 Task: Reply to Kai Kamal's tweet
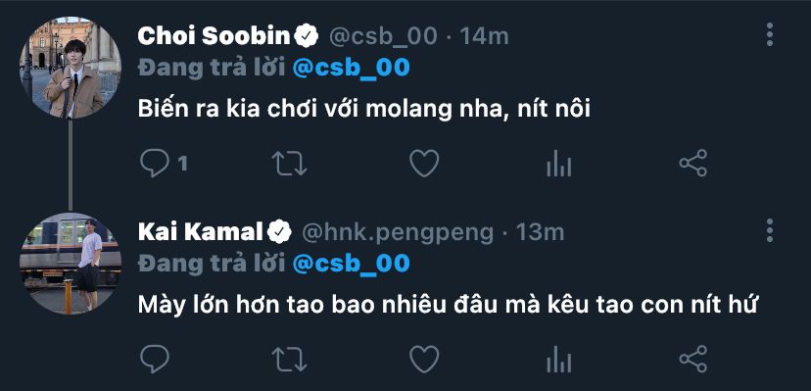155,359
